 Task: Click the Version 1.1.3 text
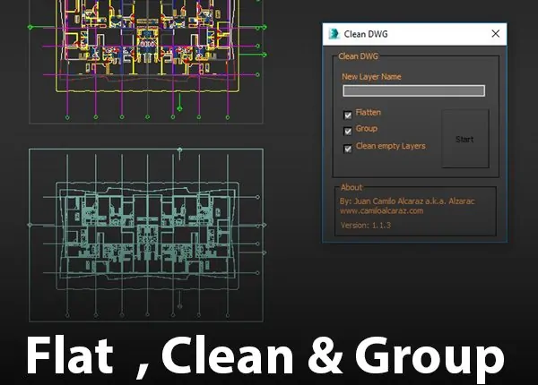coord(365,226)
